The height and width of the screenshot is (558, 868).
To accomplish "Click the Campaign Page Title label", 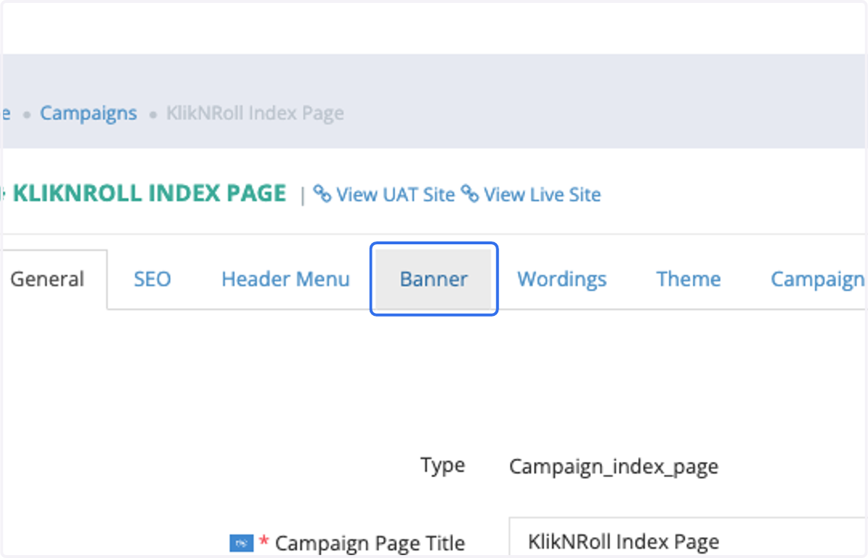I will (x=370, y=543).
